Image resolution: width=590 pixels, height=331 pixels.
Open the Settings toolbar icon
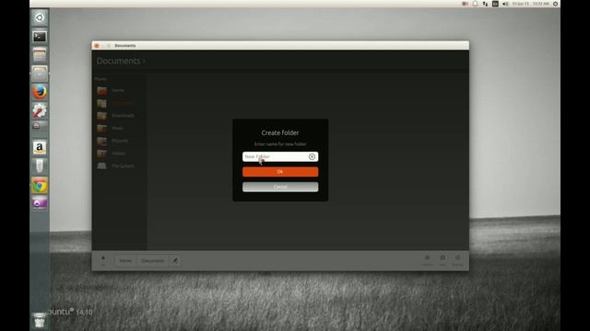(x=457, y=260)
